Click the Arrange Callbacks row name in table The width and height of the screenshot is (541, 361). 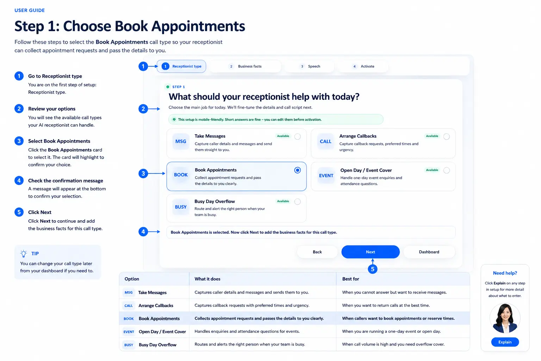click(156, 306)
